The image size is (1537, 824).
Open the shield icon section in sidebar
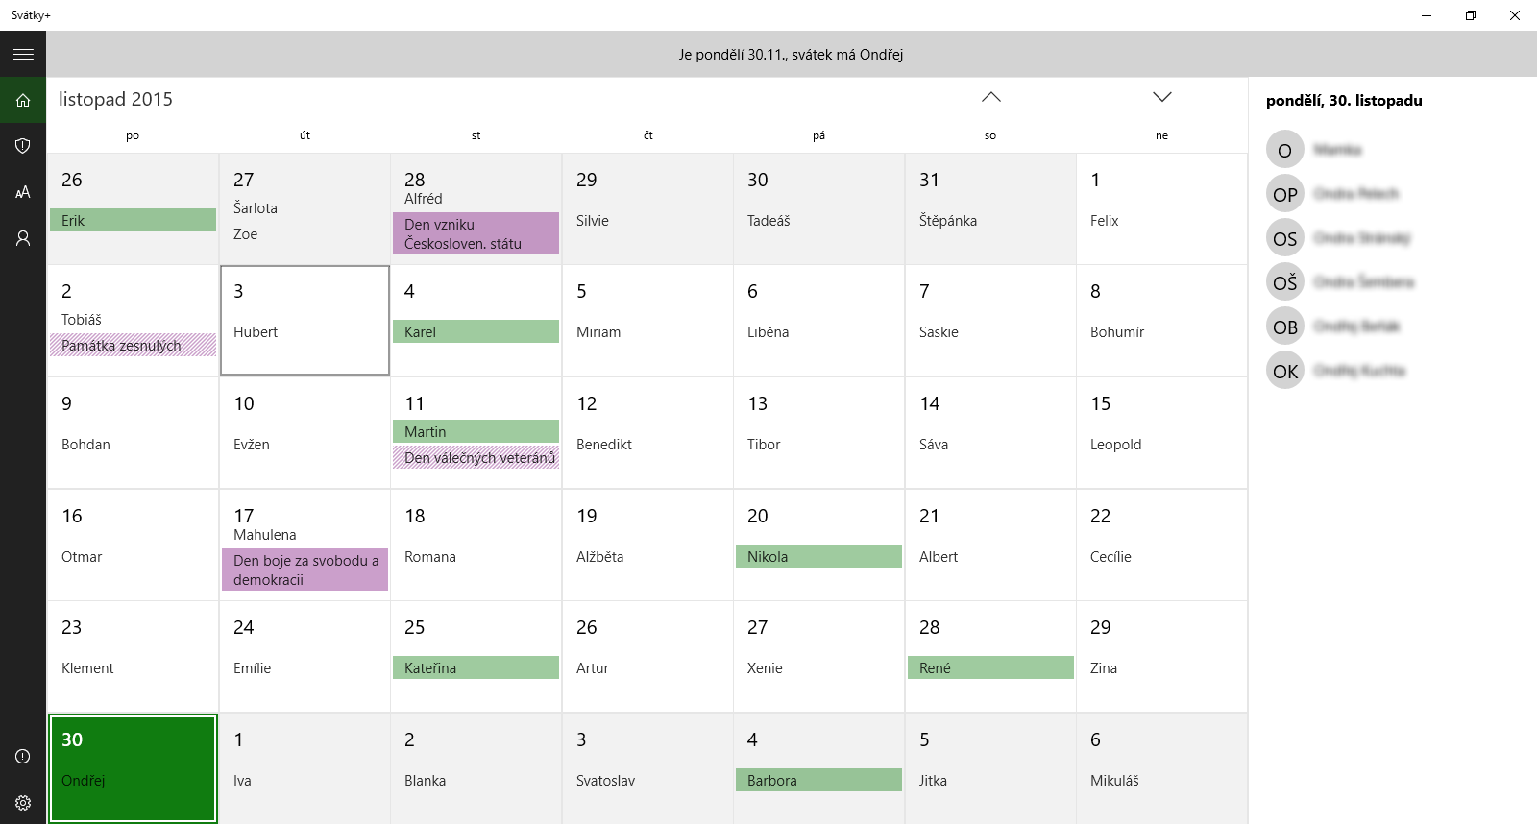coord(23,146)
